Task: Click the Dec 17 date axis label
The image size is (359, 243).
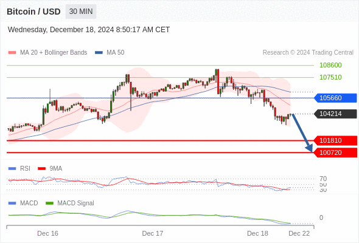Action: 153,233
